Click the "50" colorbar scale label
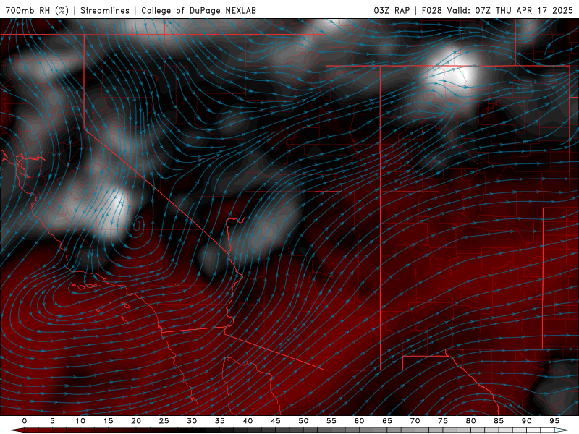579x434 pixels. point(303,421)
